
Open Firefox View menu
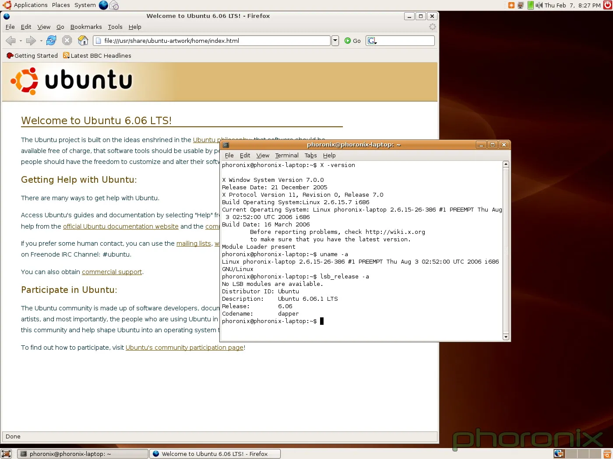coord(44,27)
